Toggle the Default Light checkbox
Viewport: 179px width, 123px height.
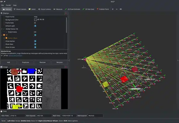pyautogui.click(x=35, y=26)
